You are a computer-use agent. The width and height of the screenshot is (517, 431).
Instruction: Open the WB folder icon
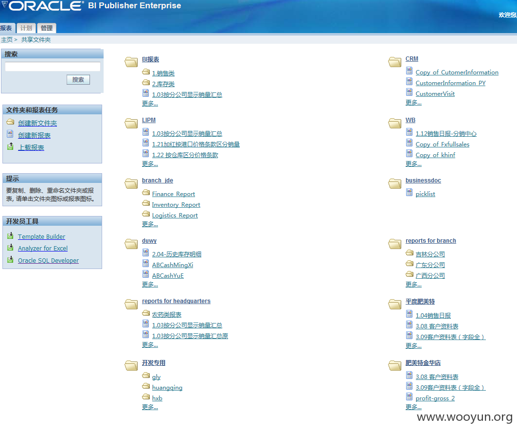[x=394, y=123]
